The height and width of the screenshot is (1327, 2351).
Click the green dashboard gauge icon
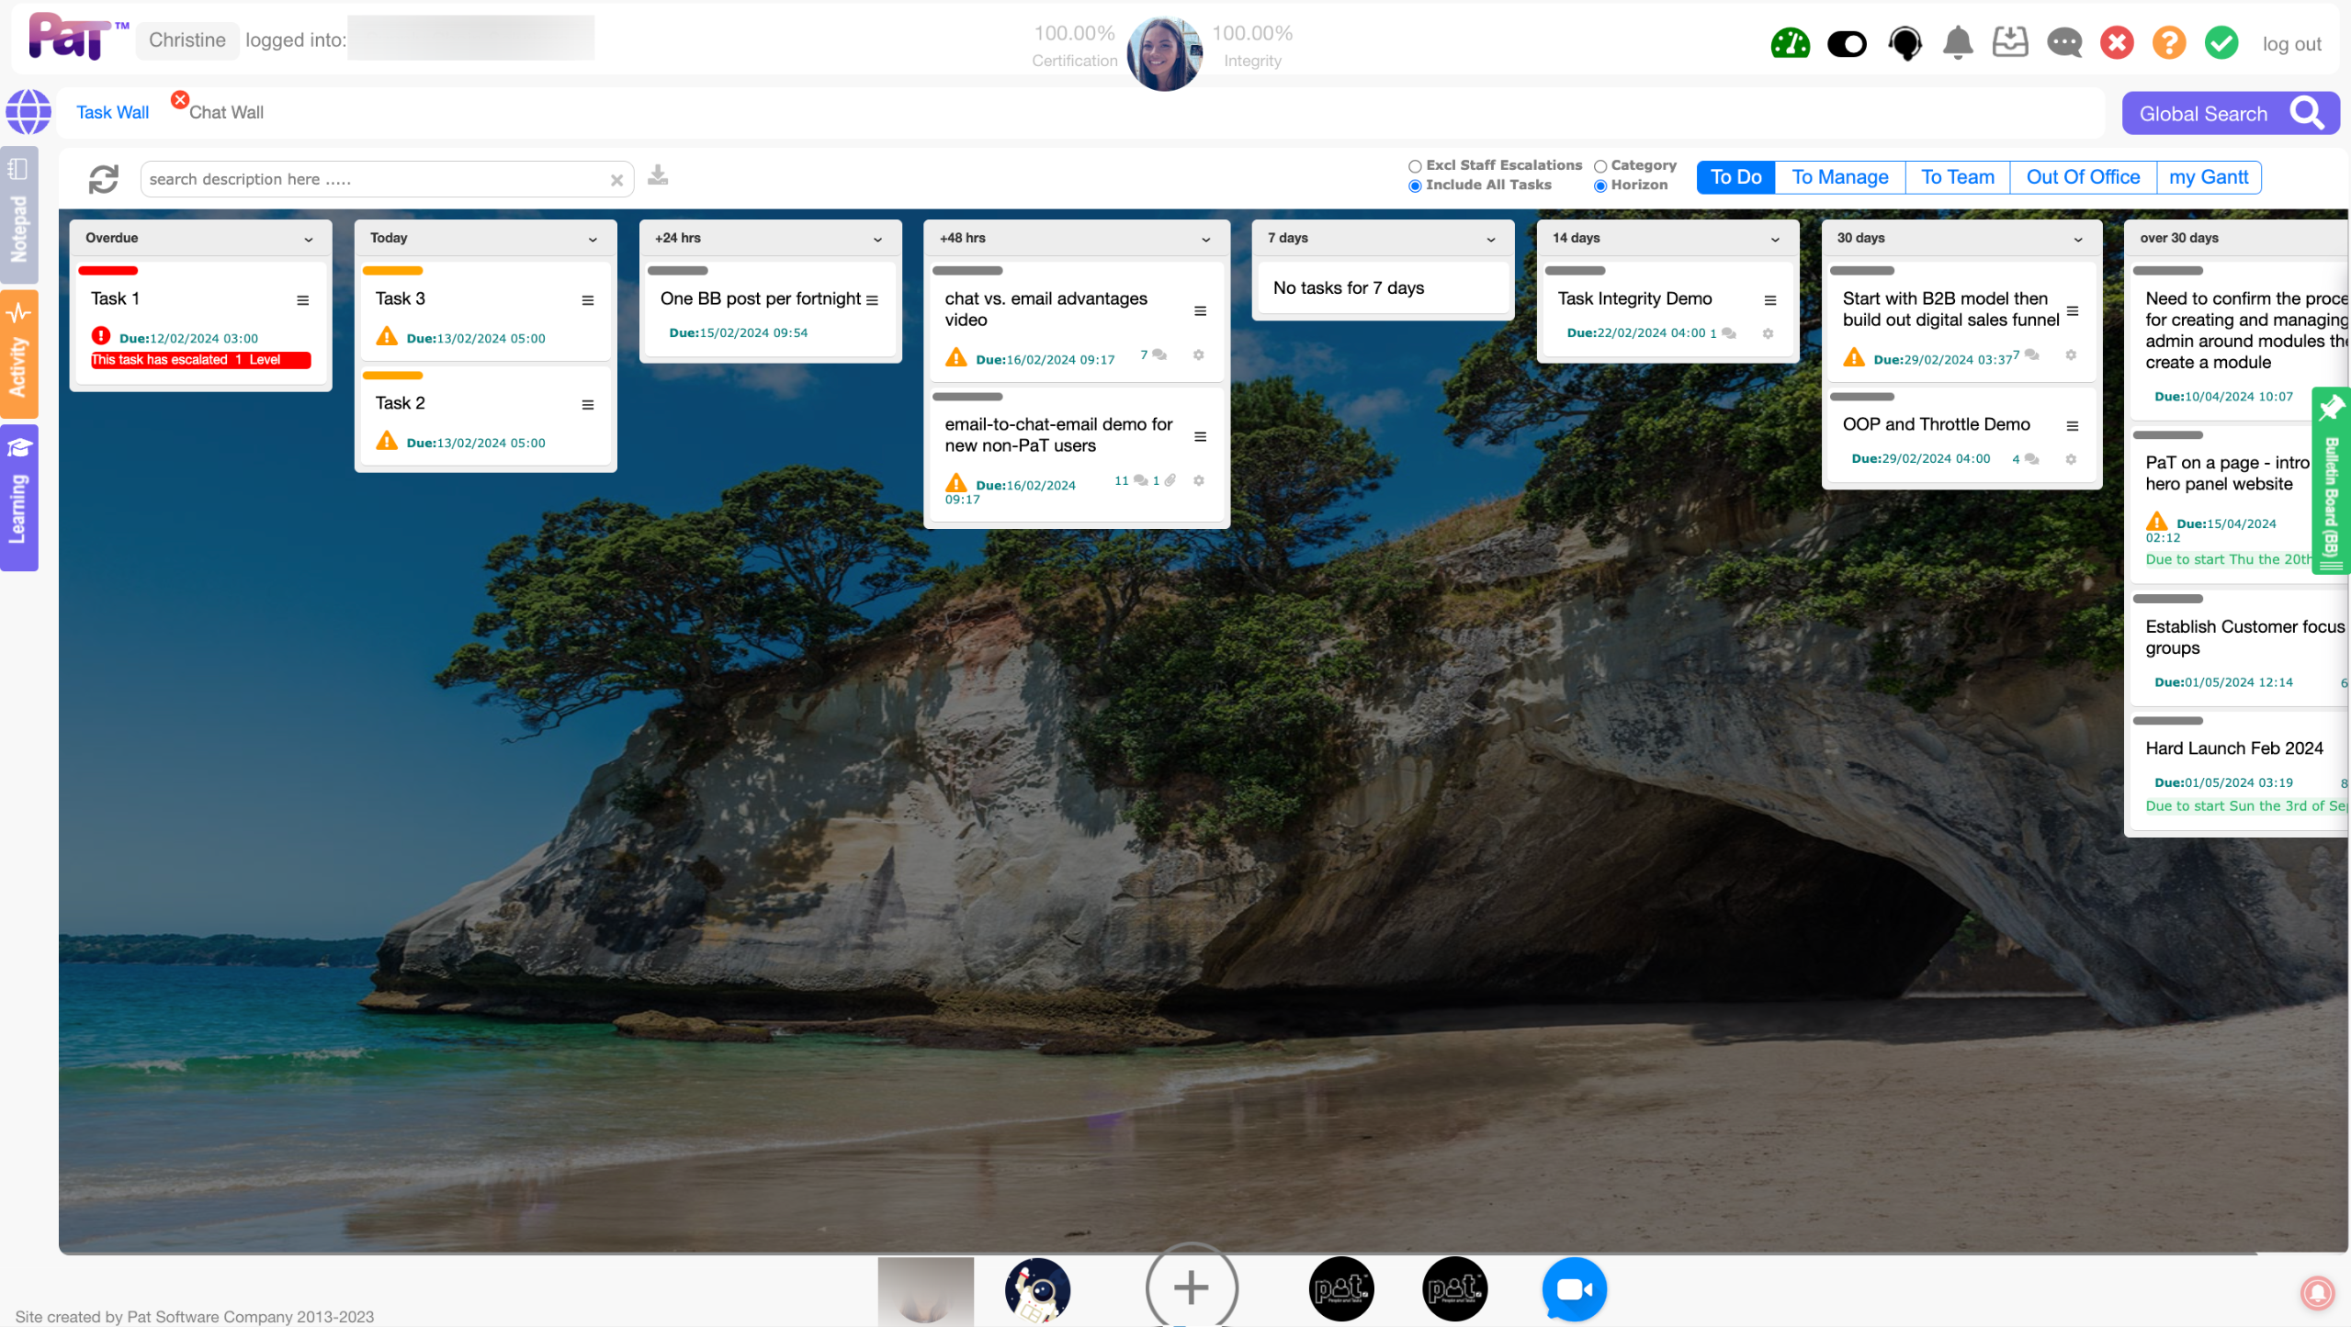click(x=1790, y=43)
